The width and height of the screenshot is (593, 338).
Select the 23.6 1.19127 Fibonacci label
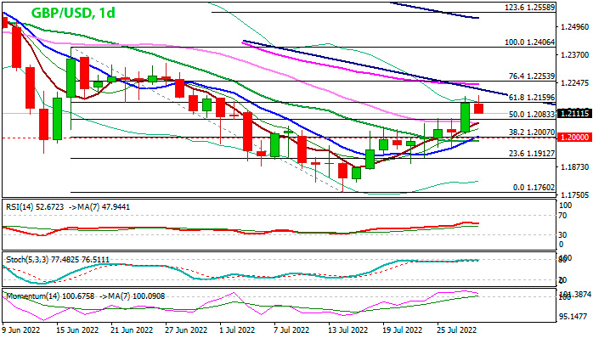(532, 154)
